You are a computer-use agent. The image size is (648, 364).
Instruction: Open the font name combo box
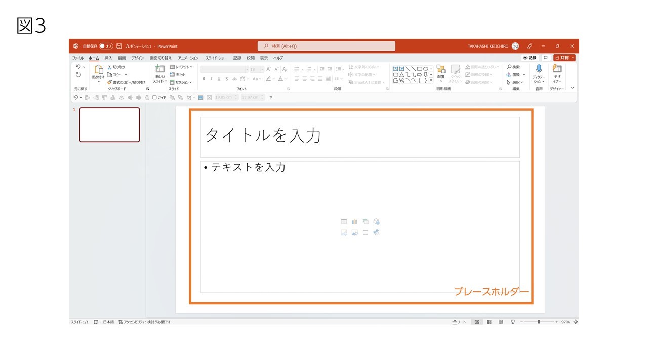pyautogui.click(x=224, y=69)
